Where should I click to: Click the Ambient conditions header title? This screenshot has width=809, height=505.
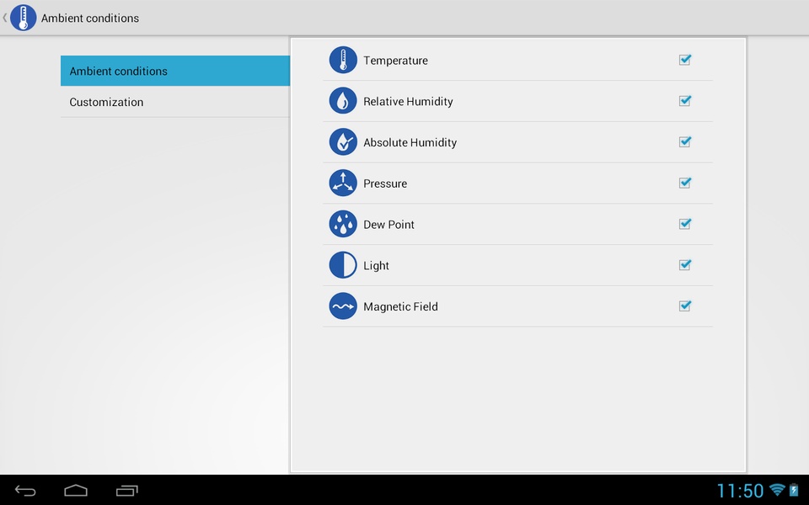click(90, 18)
